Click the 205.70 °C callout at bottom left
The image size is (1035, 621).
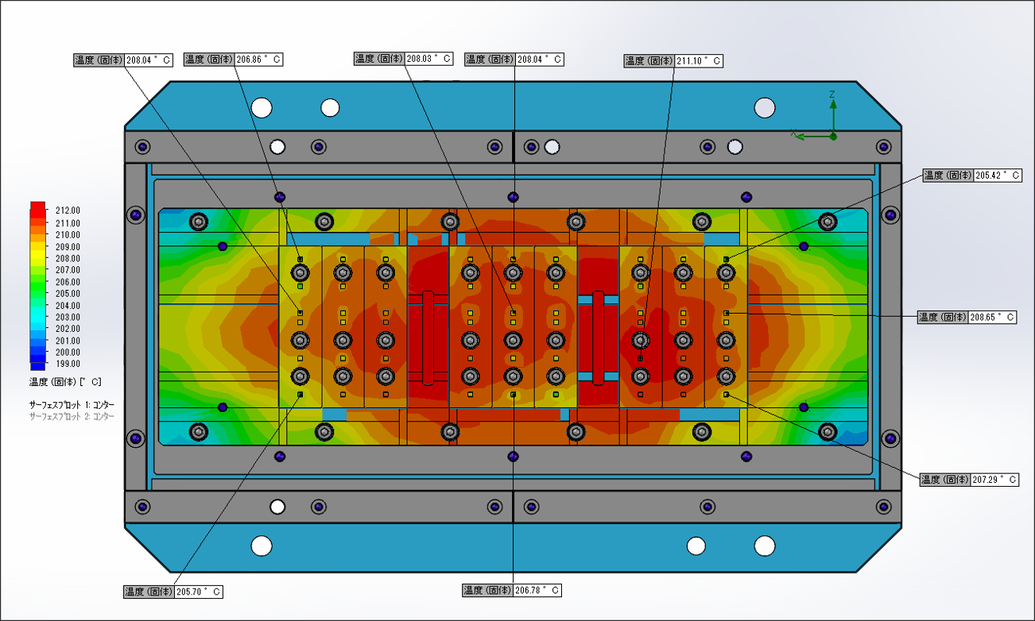[x=172, y=592]
